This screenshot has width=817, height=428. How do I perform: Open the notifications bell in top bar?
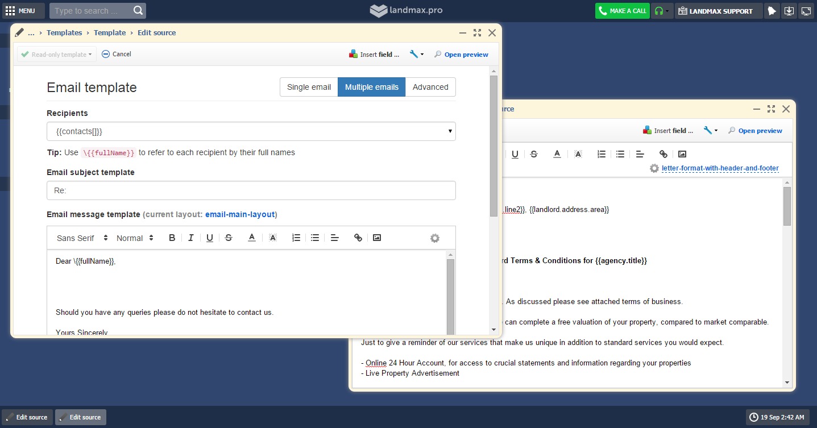(x=772, y=11)
